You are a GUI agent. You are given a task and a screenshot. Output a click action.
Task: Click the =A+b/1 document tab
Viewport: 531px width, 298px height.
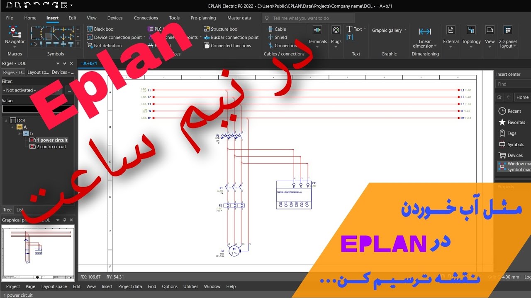click(88, 63)
